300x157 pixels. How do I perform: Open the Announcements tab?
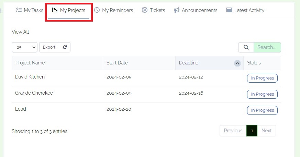point(196,10)
